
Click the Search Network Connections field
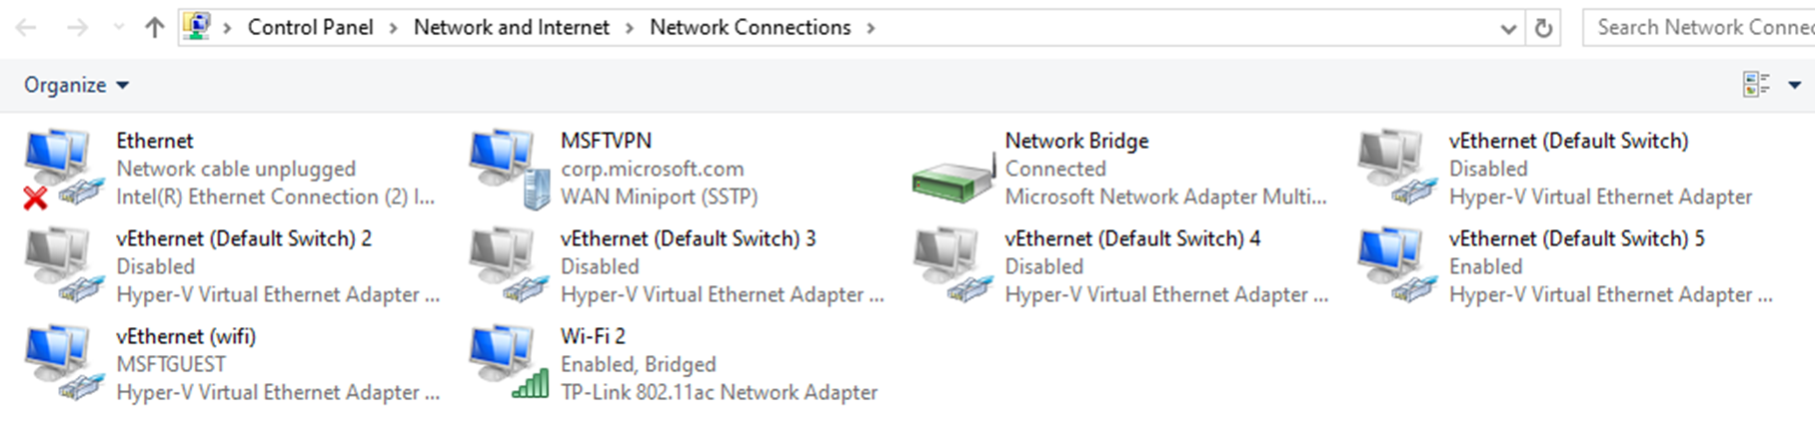pyautogui.click(x=1699, y=28)
